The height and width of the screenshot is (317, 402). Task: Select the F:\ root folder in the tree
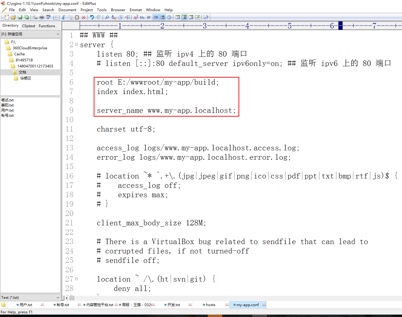point(10,42)
